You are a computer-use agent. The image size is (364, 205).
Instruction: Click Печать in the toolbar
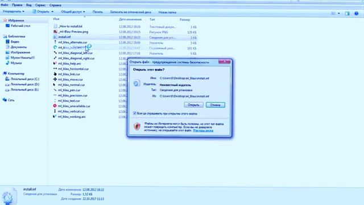click(x=97, y=12)
